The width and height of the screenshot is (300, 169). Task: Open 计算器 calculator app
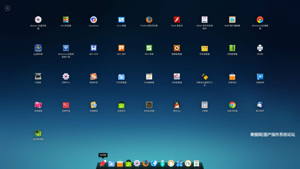(x=204, y=105)
